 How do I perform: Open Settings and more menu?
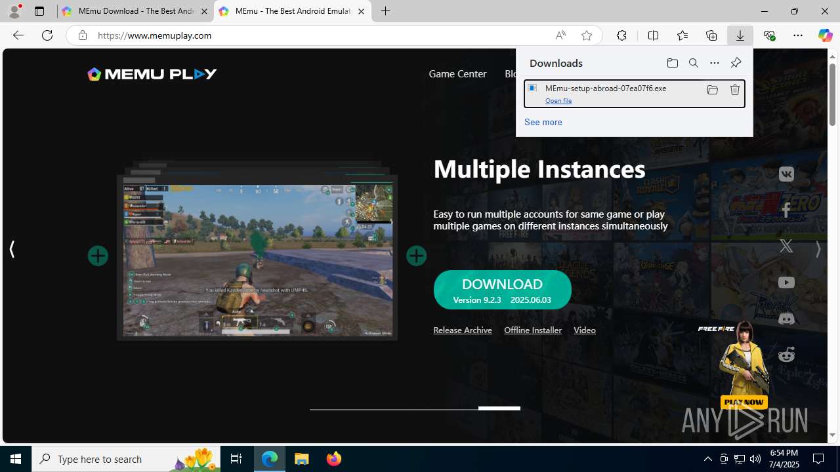pyautogui.click(x=798, y=35)
